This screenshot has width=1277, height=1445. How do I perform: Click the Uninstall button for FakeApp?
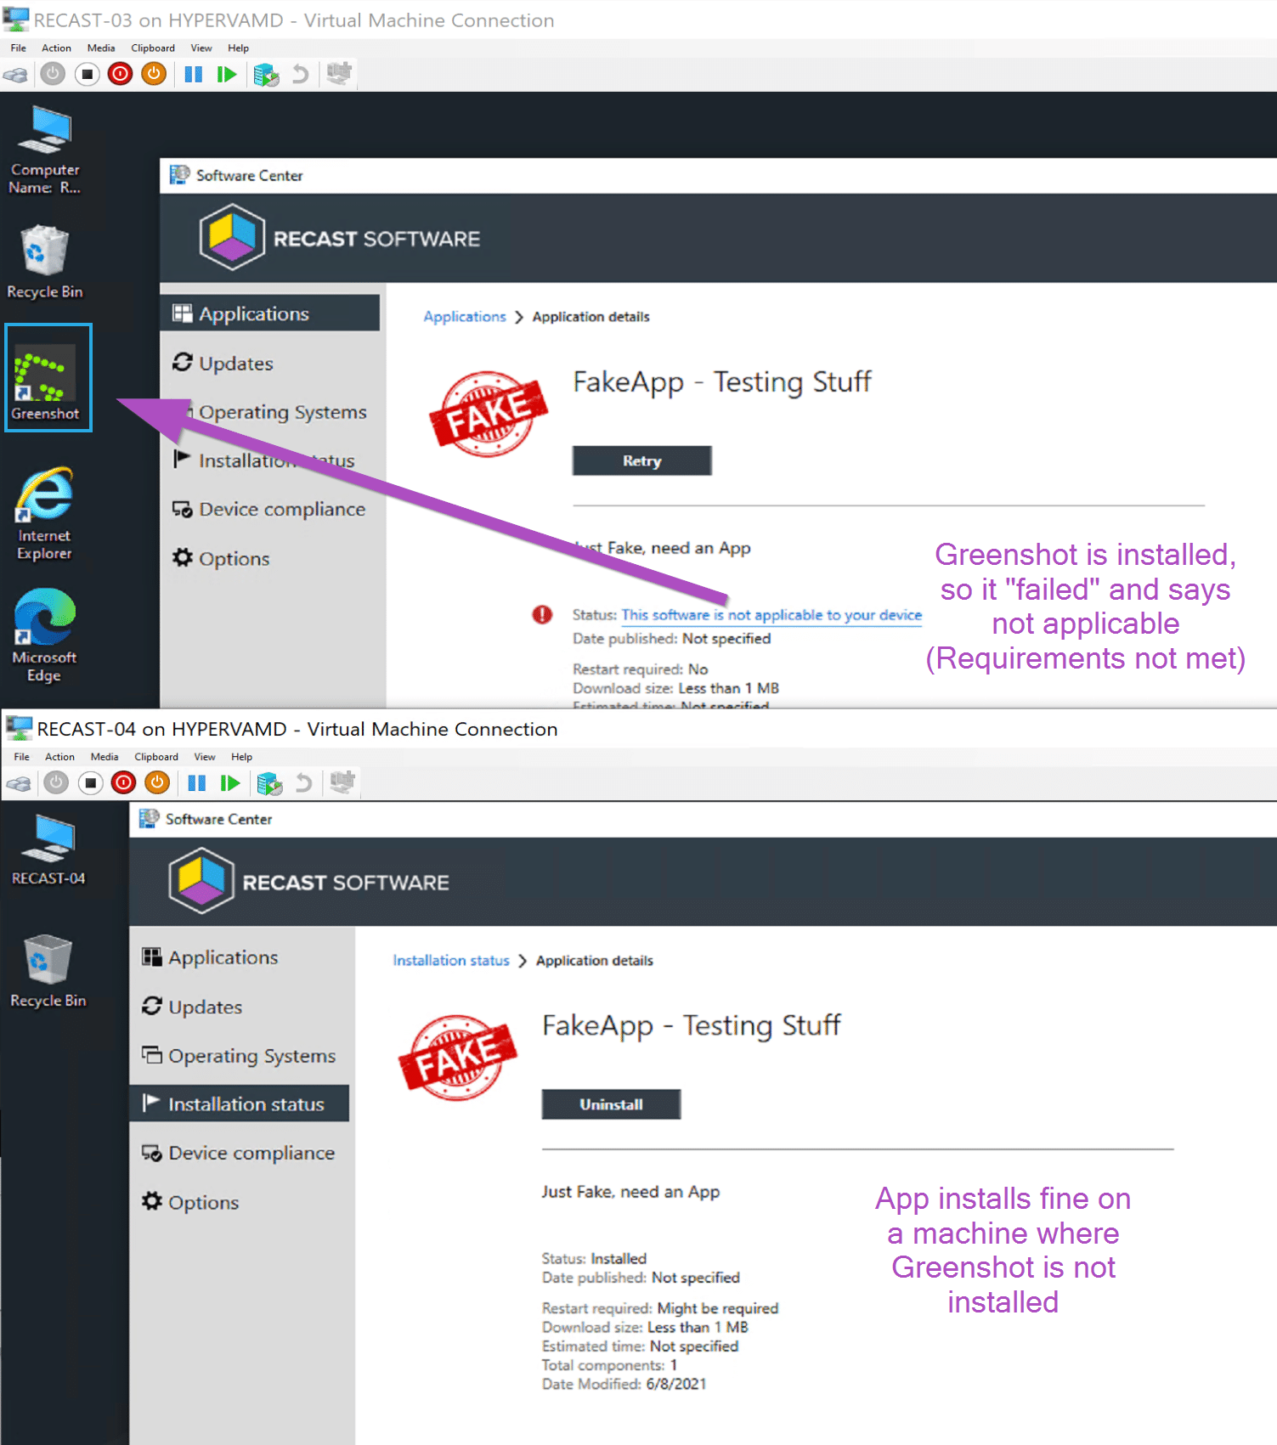(x=611, y=1104)
